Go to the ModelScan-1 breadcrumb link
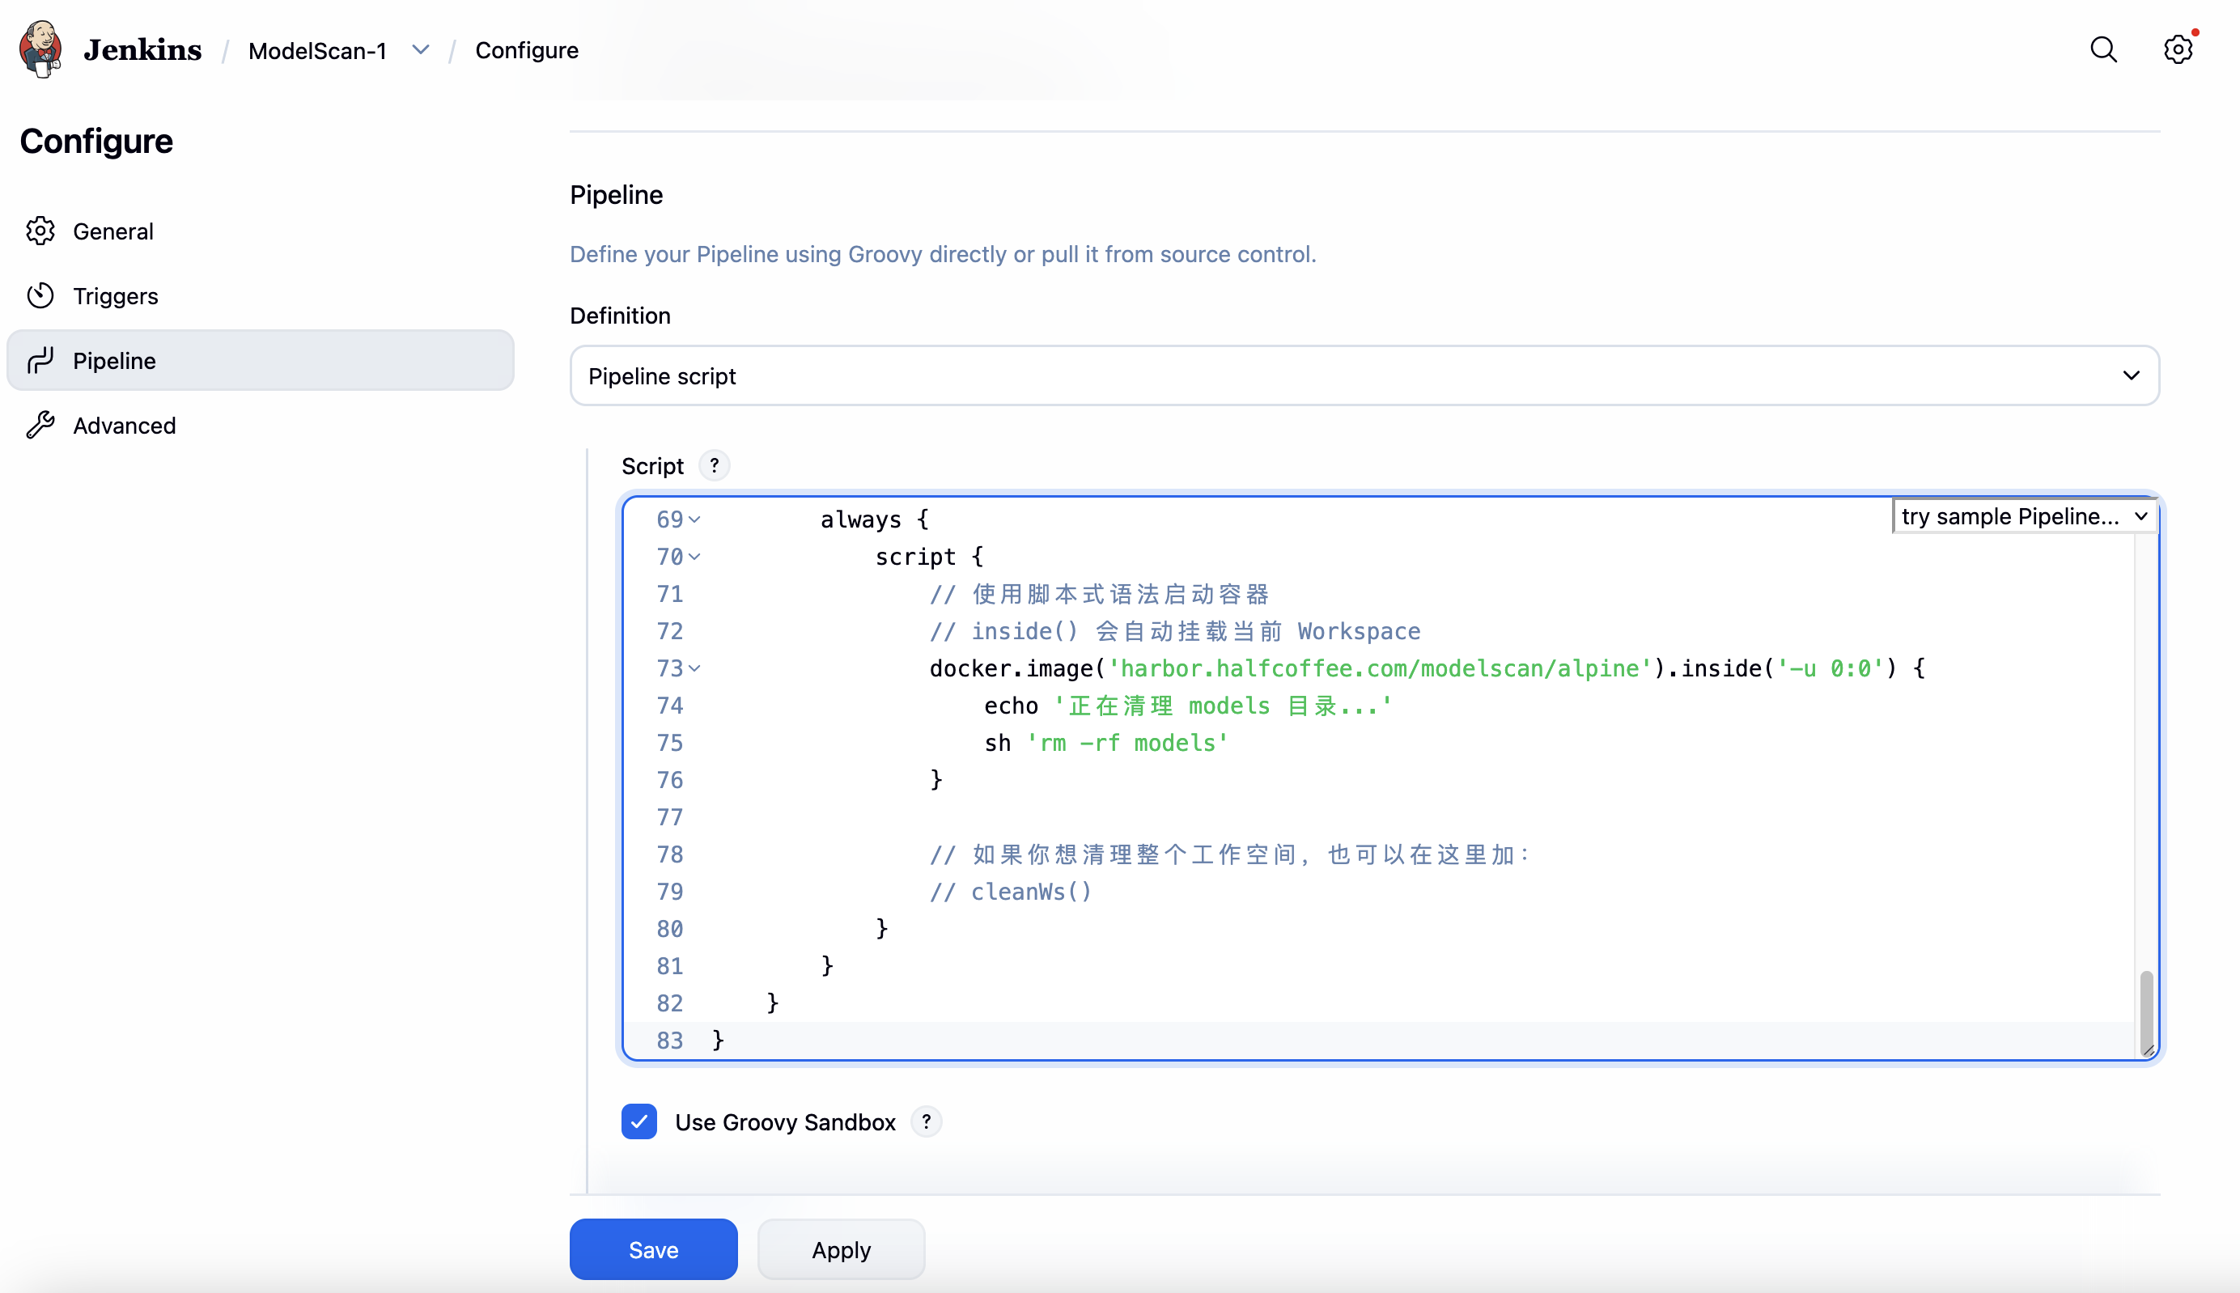The image size is (2240, 1293). click(317, 51)
